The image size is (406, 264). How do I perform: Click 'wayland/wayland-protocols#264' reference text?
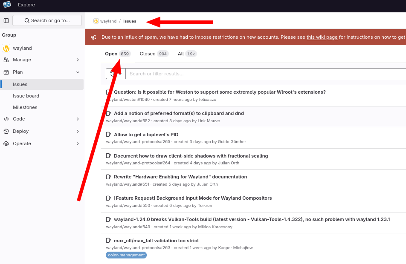coord(138,163)
